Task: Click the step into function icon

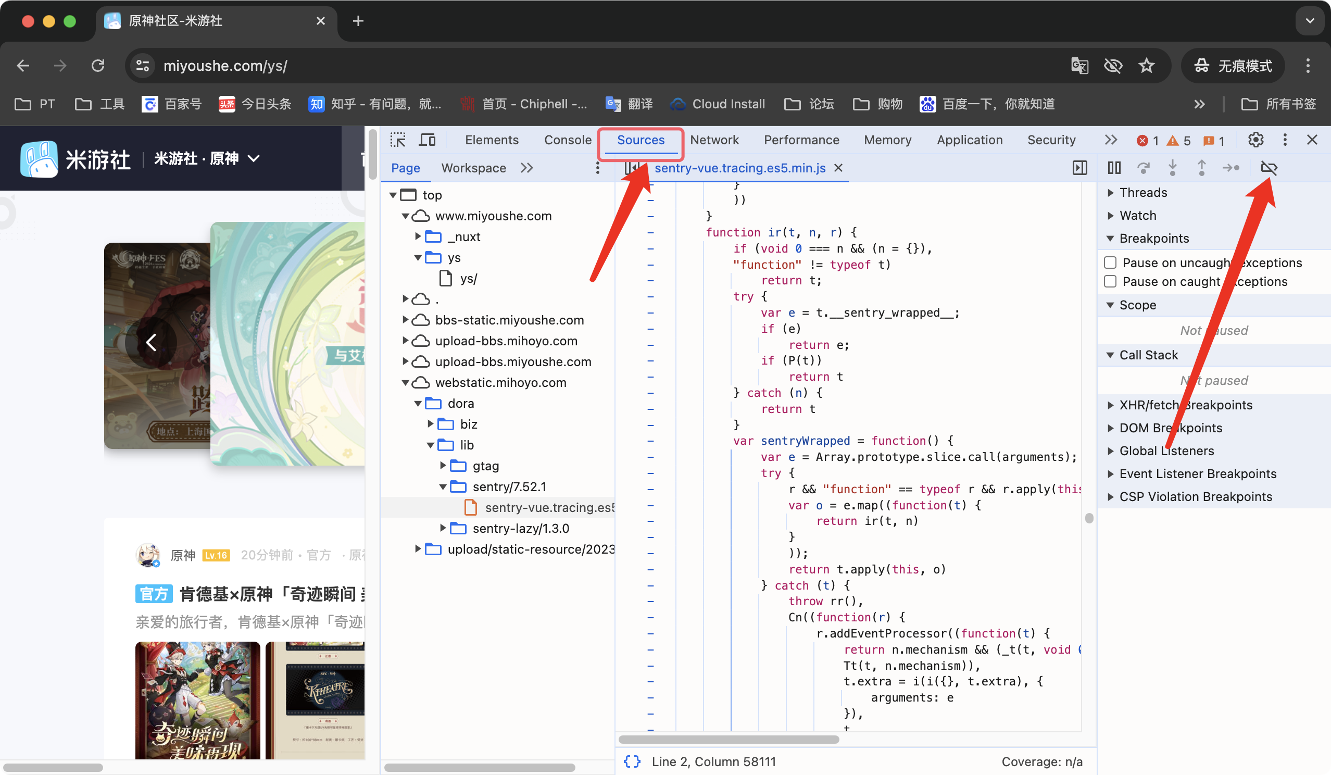Action: pos(1173,168)
